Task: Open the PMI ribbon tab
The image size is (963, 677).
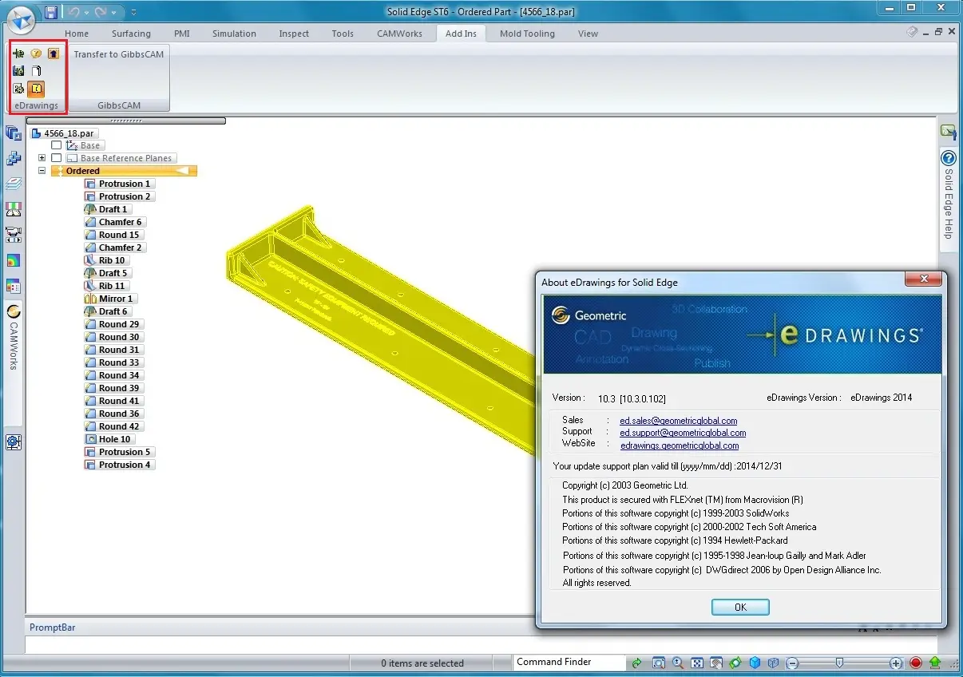Action: [x=182, y=34]
